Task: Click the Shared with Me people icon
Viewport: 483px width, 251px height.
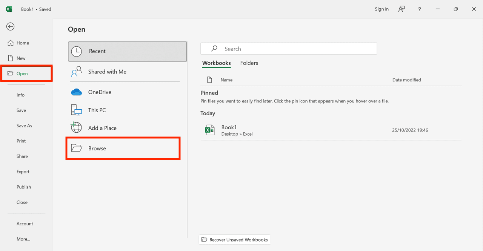Action: (77, 72)
